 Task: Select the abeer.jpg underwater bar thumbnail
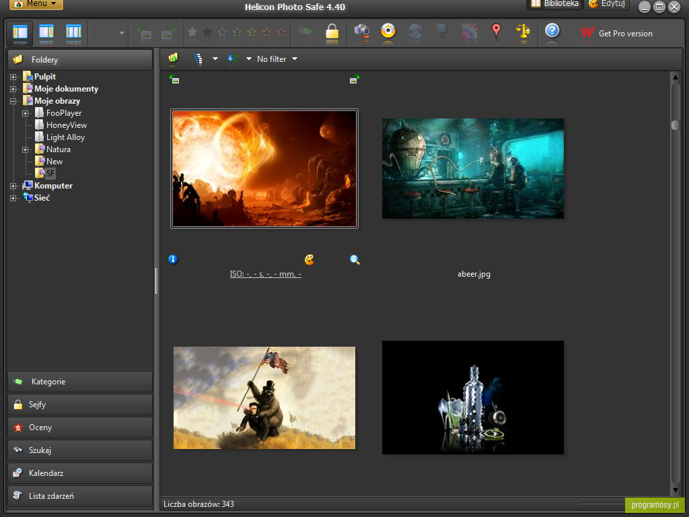click(x=473, y=168)
